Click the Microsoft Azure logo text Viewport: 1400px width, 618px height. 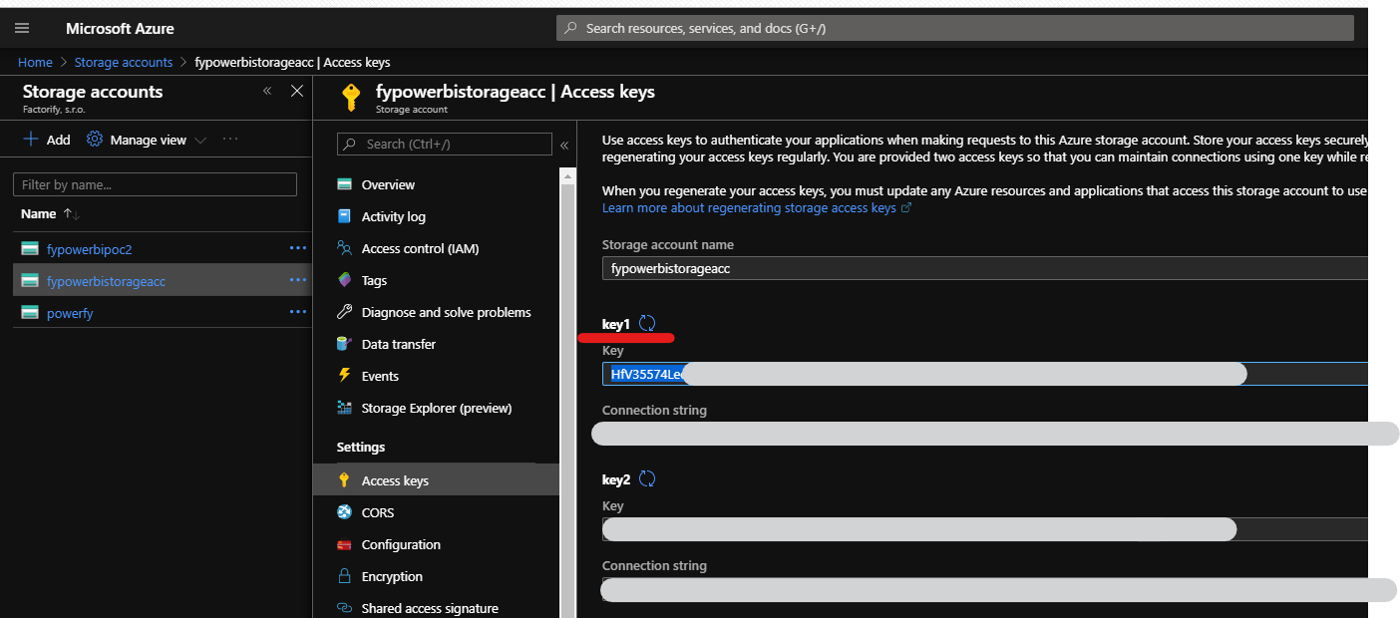click(120, 28)
